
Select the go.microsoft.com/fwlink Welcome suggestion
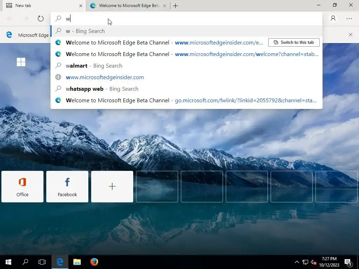(187, 101)
